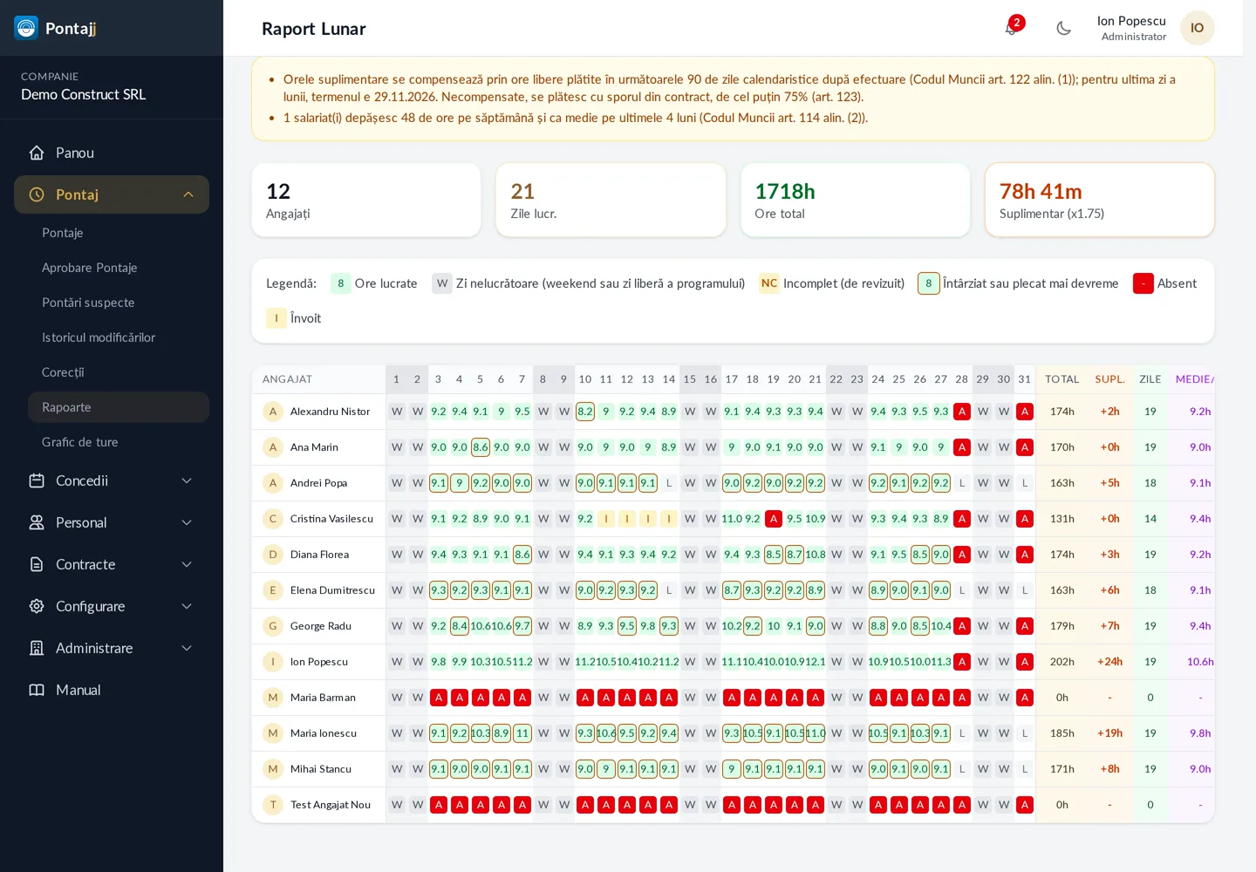Image resolution: width=1256 pixels, height=872 pixels.
Task: Click the Contracte document icon
Action: click(37, 564)
